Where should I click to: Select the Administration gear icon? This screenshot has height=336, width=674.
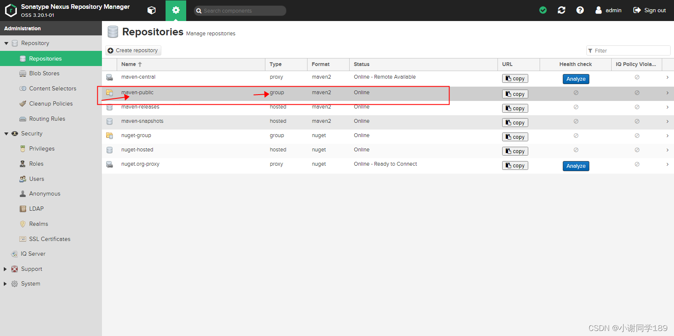(x=176, y=11)
